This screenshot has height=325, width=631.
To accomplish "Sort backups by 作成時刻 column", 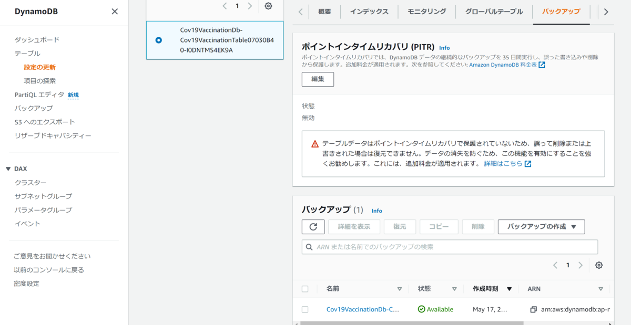I will click(509, 289).
